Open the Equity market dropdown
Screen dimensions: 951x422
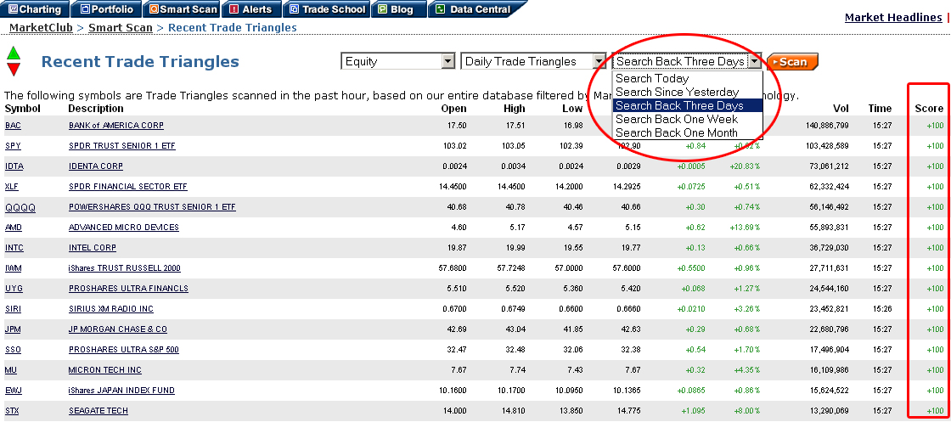pyautogui.click(x=398, y=61)
